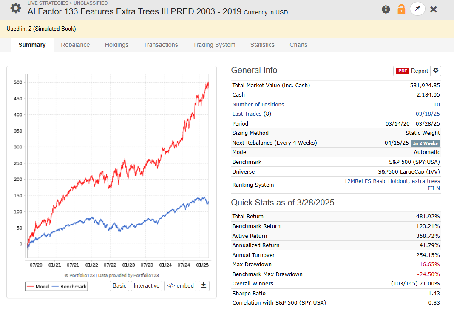The width and height of the screenshot is (454, 311).
Task: Click the Active Return value 358.72%
Action: [x=428, y=236]
